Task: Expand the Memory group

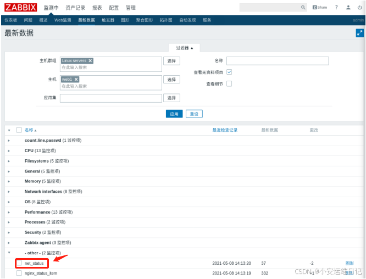Action: (x=9, y=181)
